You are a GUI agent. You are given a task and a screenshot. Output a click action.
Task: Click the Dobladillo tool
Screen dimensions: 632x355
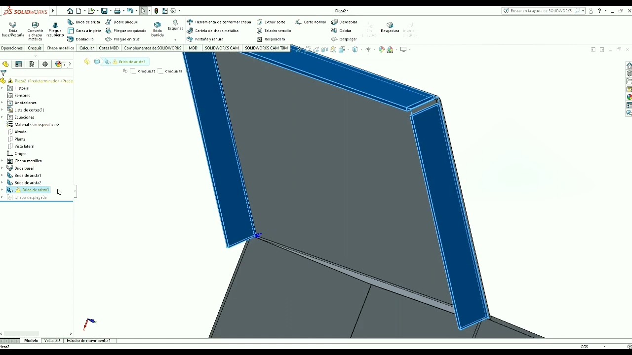[x=81, y=39]
